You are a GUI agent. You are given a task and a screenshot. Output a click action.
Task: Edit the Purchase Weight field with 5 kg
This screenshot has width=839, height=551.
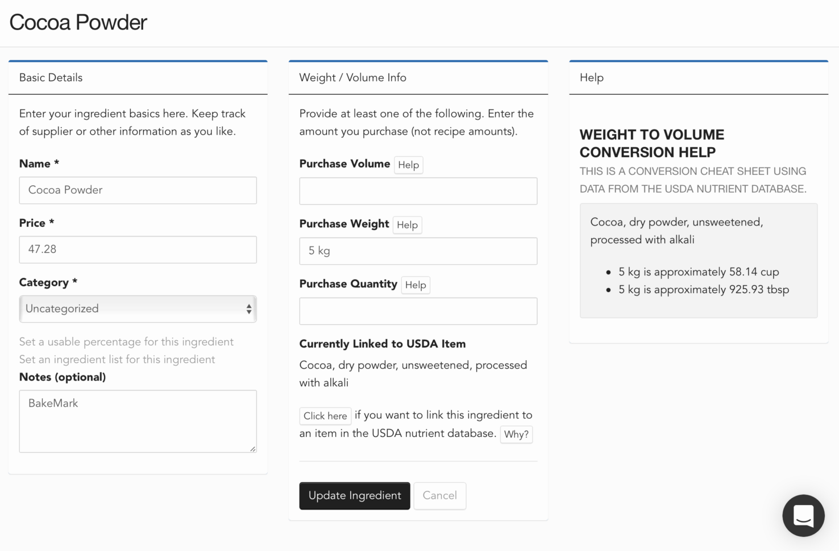click(418, 251)
